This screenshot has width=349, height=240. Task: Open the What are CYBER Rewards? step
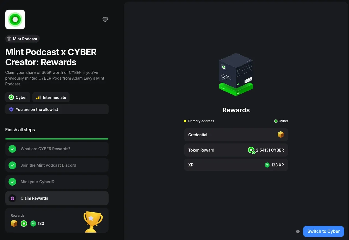pyautogui.click(x=57, y=149)
